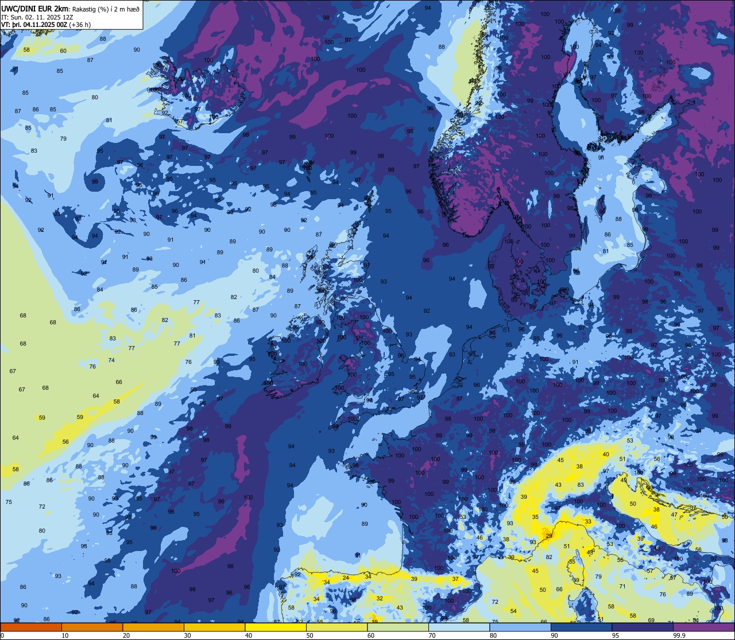Click the '19' humidity value near bottom edge
Viewport: 735px width, 640px height.
tap(374, 621)
